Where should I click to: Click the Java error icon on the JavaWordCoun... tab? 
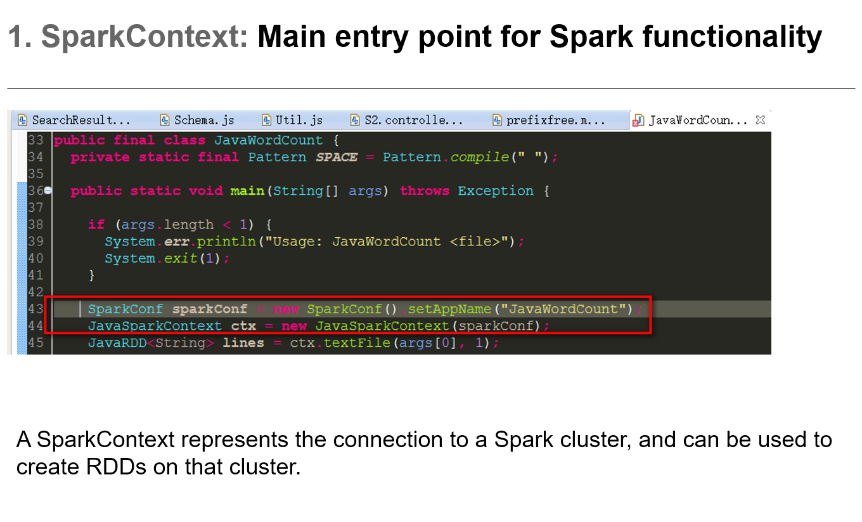pos(638,120)
